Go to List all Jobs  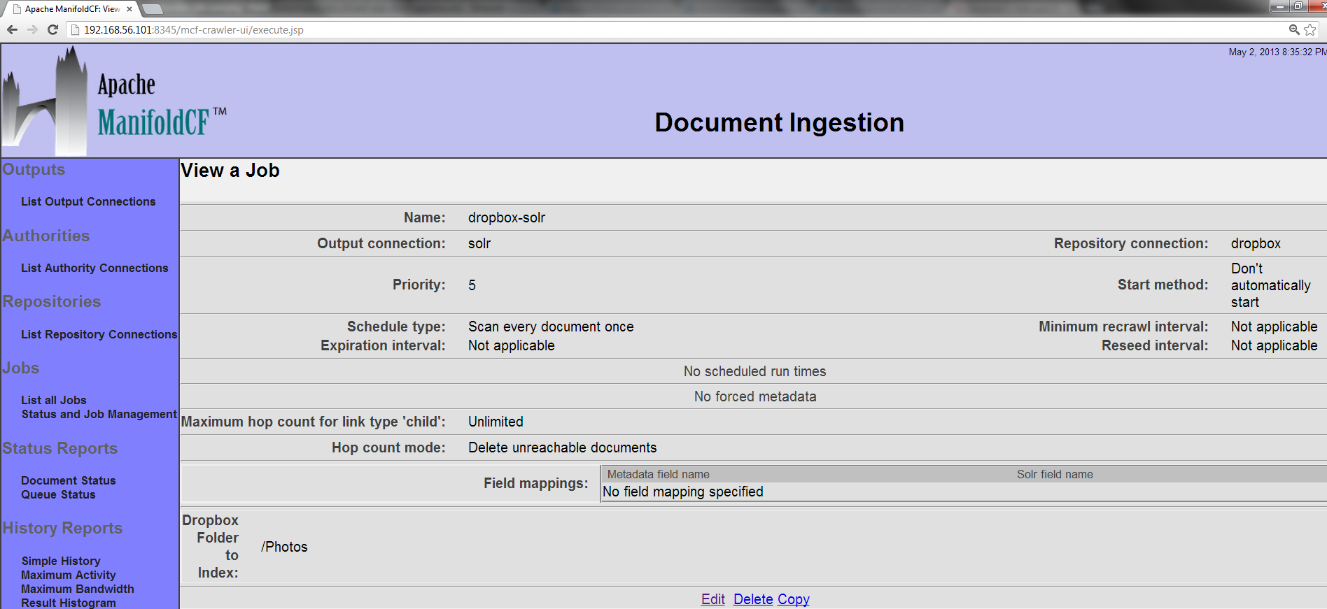coord(54,400)
